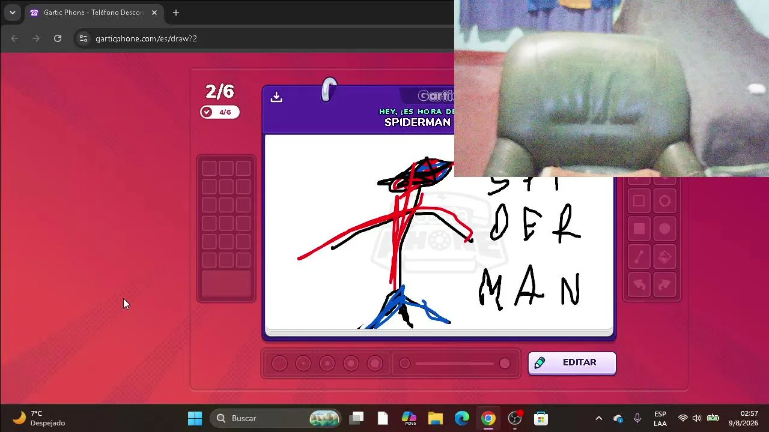The image size is (769, 432).
Task: Pick the largest brush thickness
Action: (x=375, y=364)
